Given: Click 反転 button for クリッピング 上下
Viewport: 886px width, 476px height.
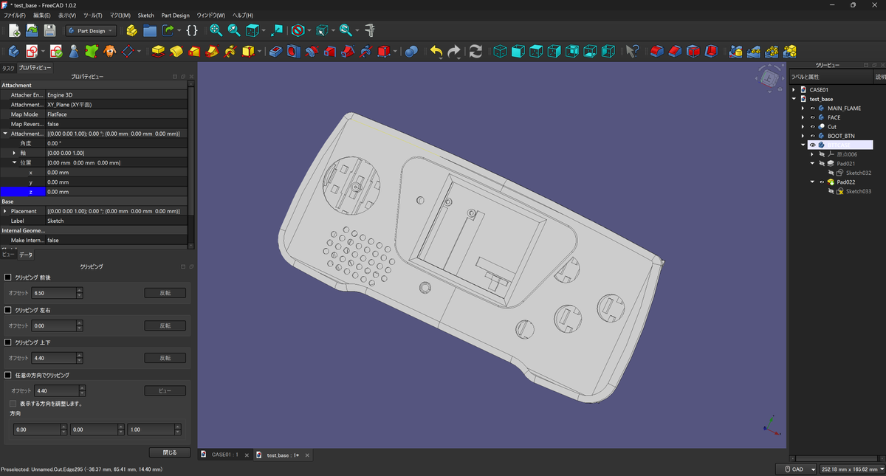Looking at the screenshot, I should point(165,358).
